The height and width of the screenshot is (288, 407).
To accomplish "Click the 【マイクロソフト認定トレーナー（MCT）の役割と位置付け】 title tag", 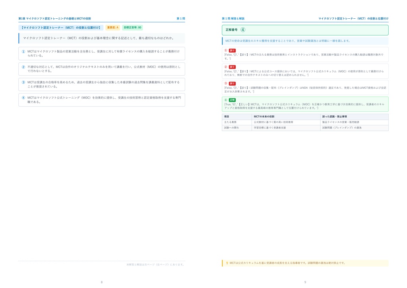I will coord(61,27).
